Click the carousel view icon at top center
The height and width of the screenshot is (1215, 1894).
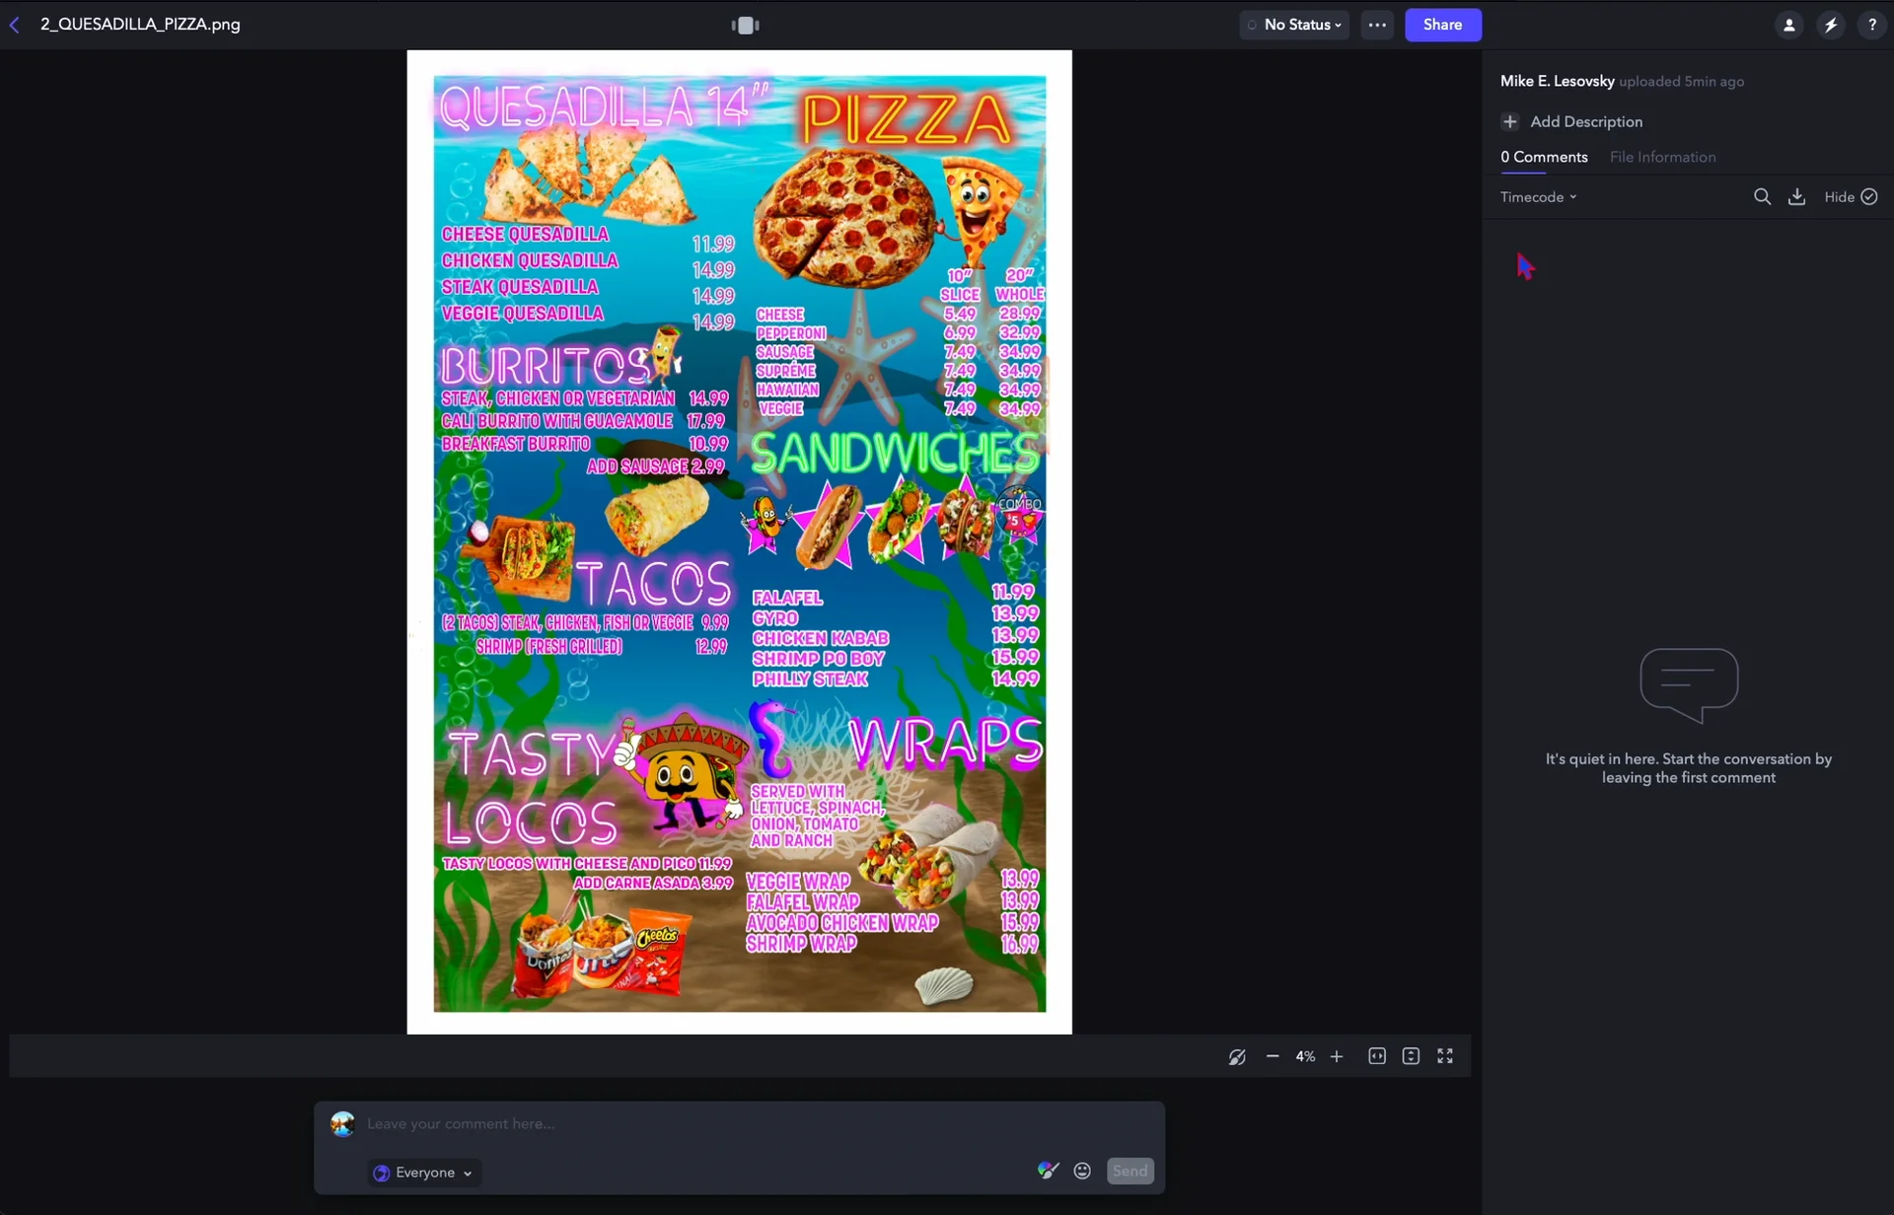tap(746, 26)
